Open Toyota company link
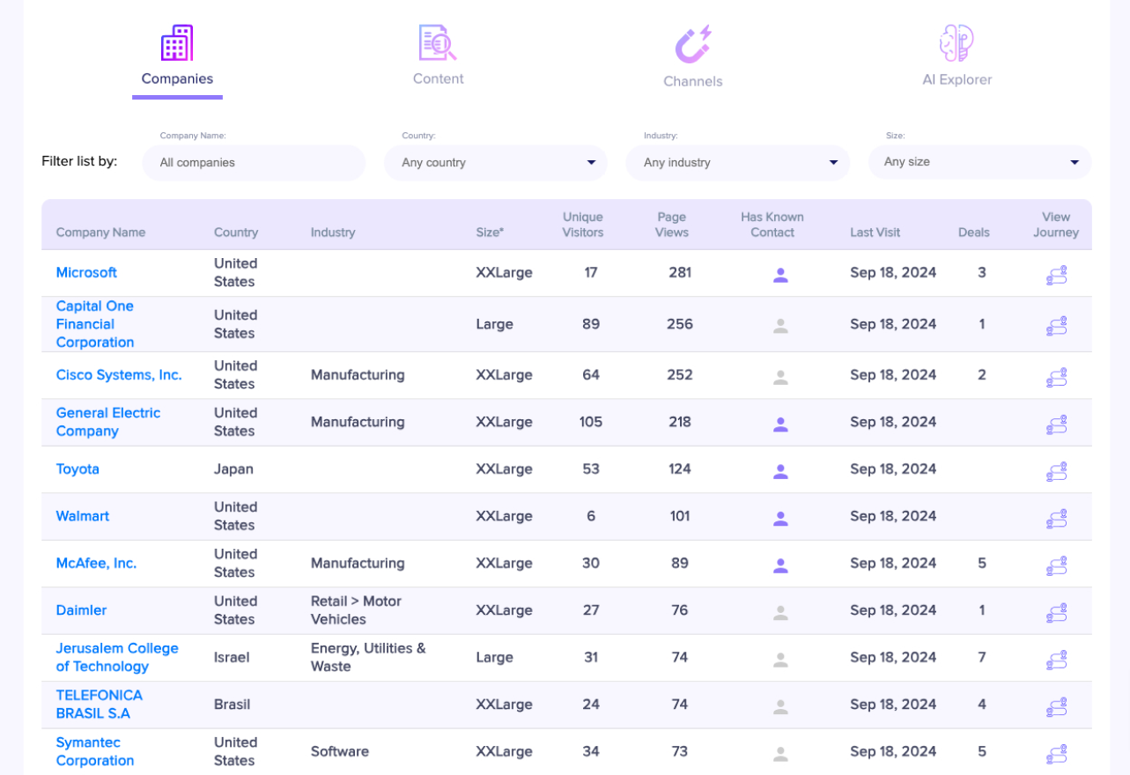Viewport: 1130px width, 775px height. pos(78,469)
